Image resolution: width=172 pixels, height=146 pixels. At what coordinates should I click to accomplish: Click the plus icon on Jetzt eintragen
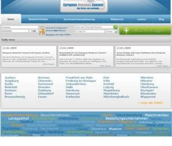(x=126, y=30)
